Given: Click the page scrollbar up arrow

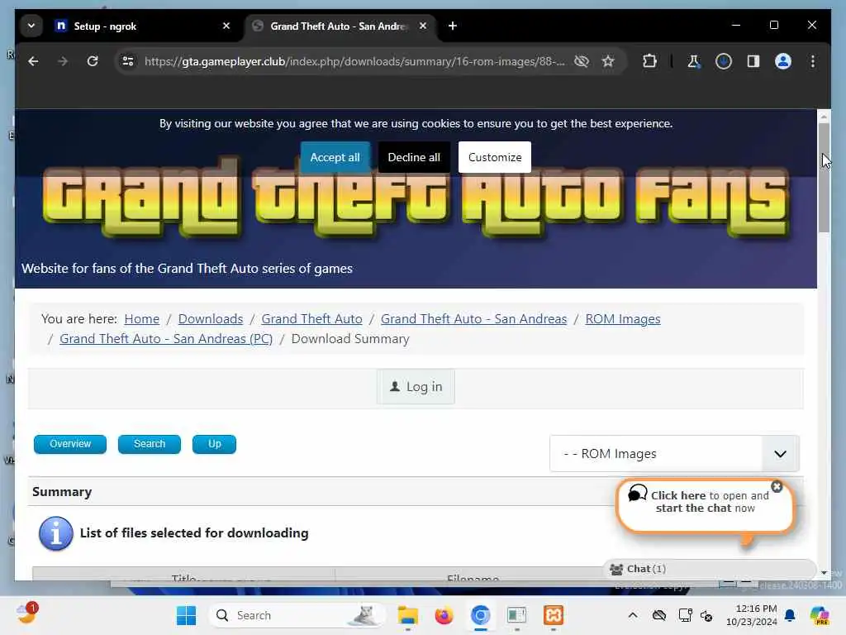Looking at the screenshot, I should (x=824, y=116).
